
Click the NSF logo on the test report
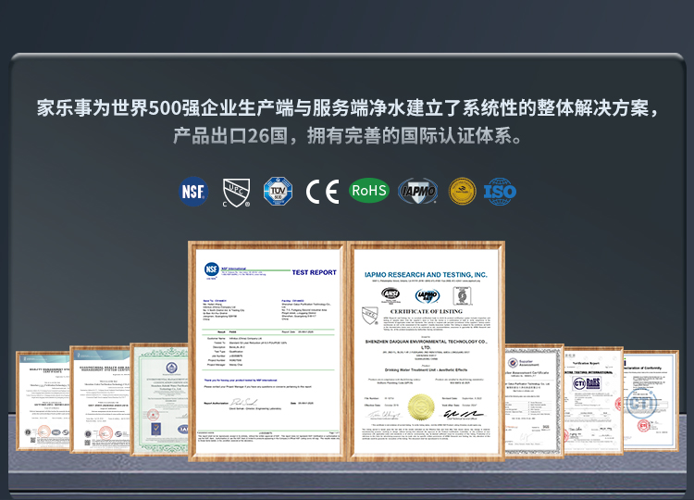212,269
